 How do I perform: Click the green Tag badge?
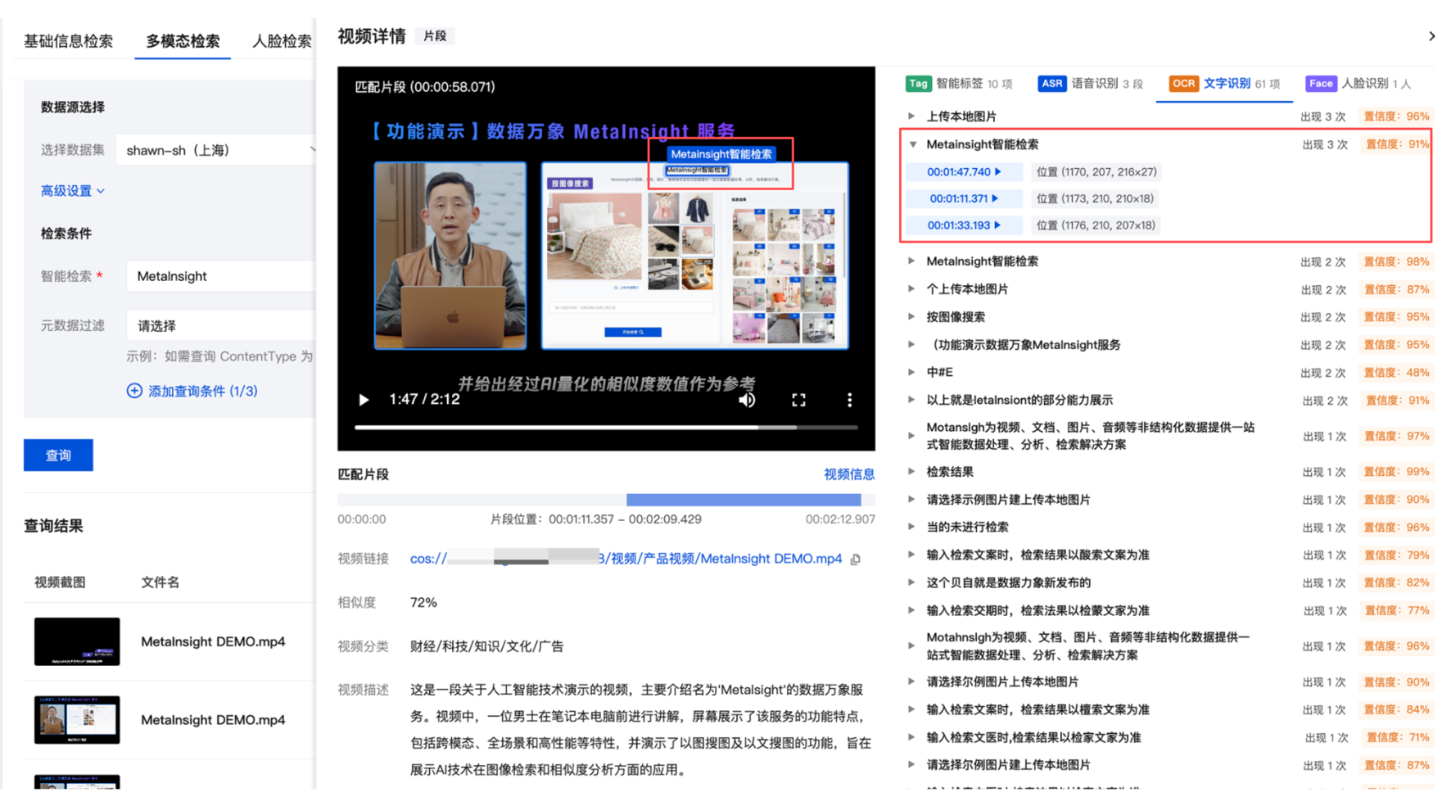918,84
